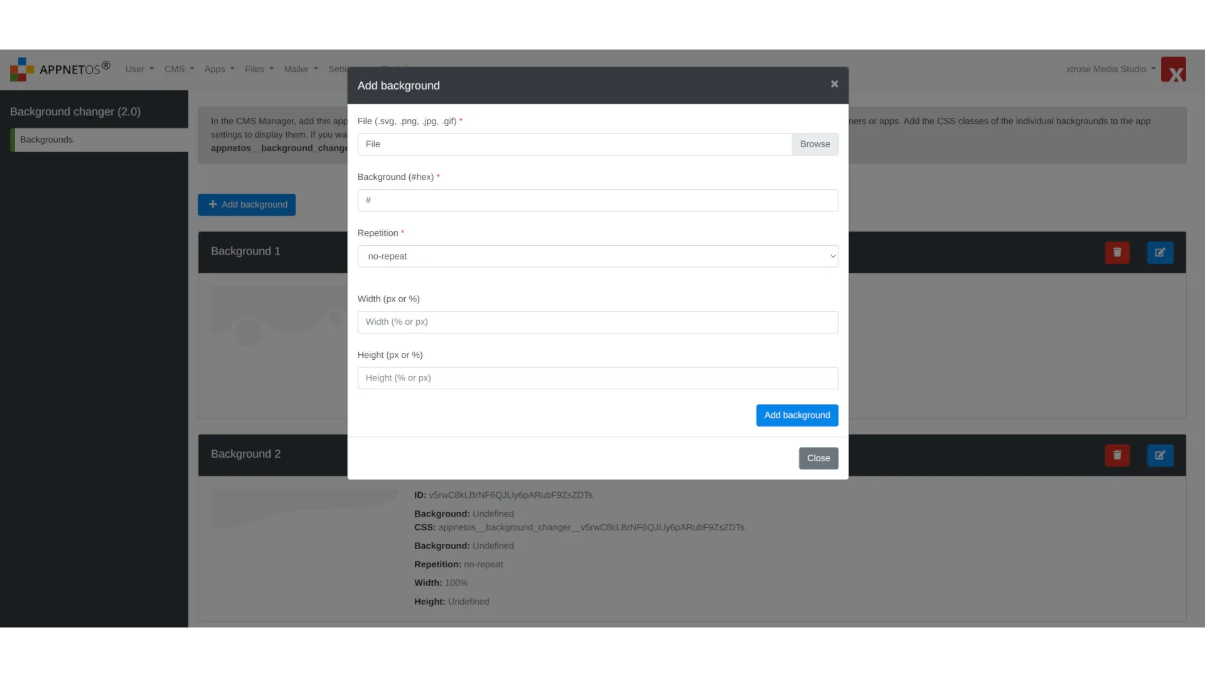Click the File input field
The width and height of the screenshot is (1205, 677).
coord(574,144)
